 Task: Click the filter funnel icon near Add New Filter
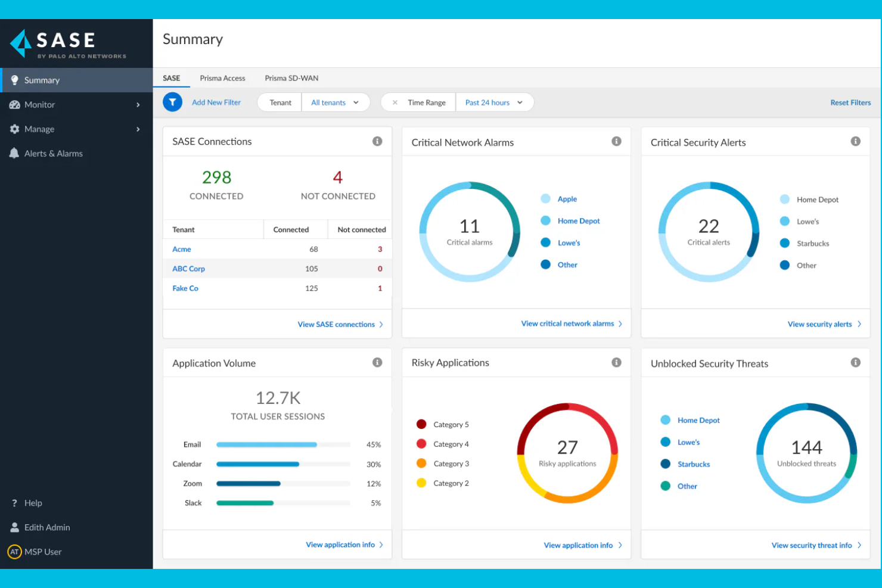tap(172, 102)
